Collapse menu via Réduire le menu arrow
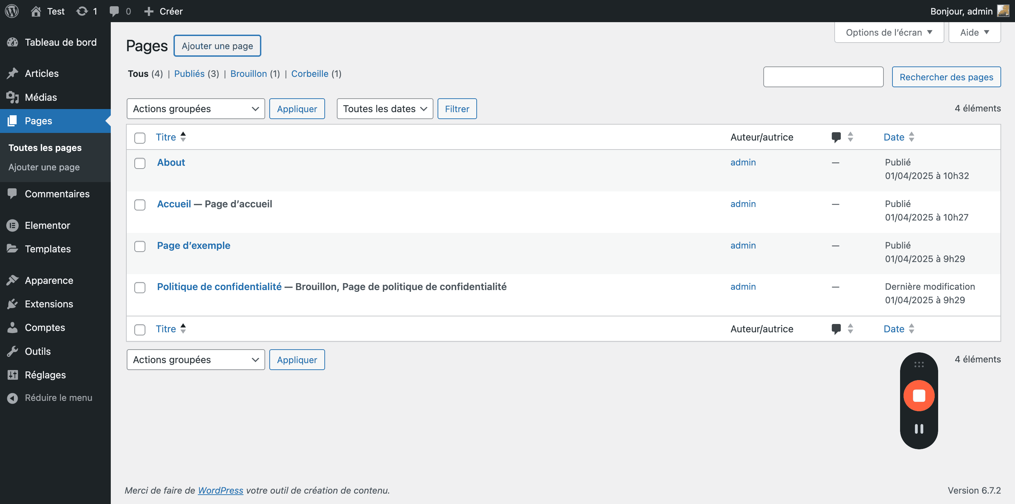This screenshot has width=1015, height=504. pos(12,398)
